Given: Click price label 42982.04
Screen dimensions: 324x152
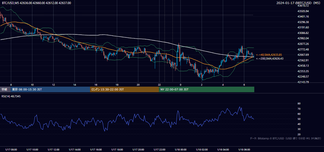Looking at the screenshot, I should coord(303,38).
